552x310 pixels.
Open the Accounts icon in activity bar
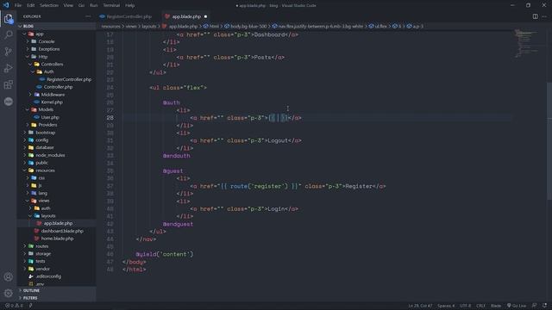[9, 277]
